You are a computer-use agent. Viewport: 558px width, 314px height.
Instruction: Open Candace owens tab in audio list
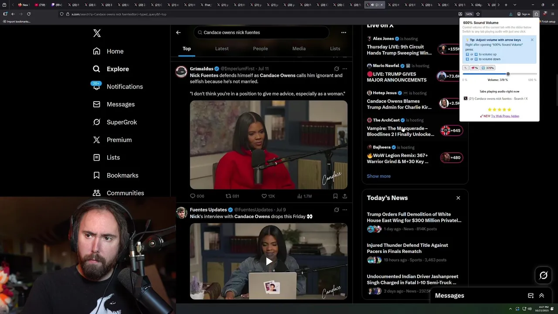[496, 99]
